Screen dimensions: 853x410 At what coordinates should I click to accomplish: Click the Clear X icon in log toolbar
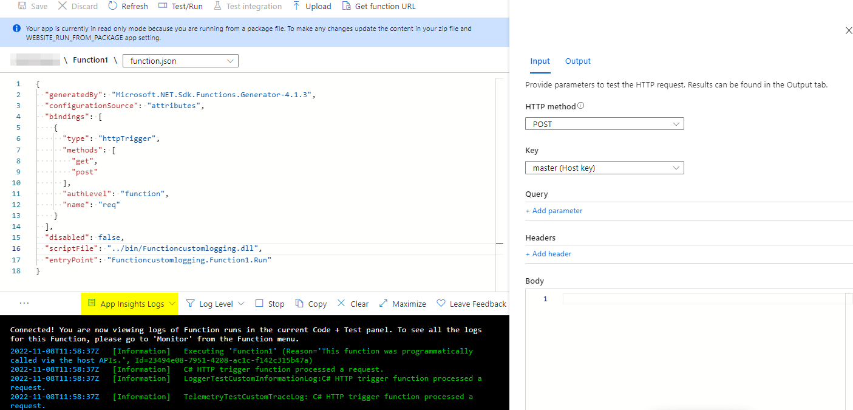tap(341, 303)
